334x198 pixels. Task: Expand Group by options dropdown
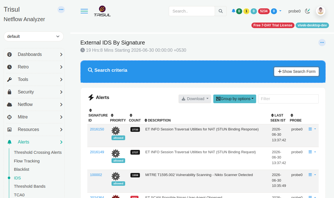[235, 99]
